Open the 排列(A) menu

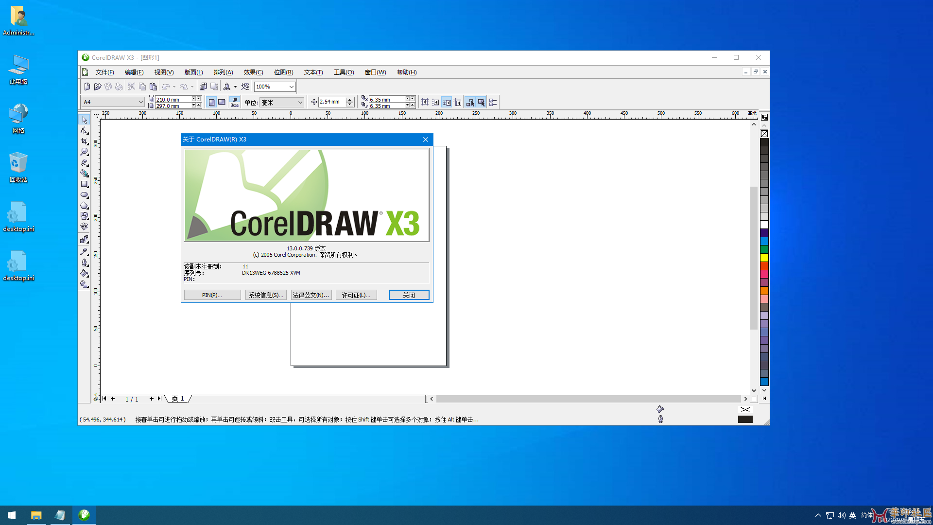point(223,72)
